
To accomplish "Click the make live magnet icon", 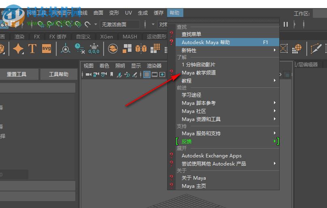I will [87, 24].
